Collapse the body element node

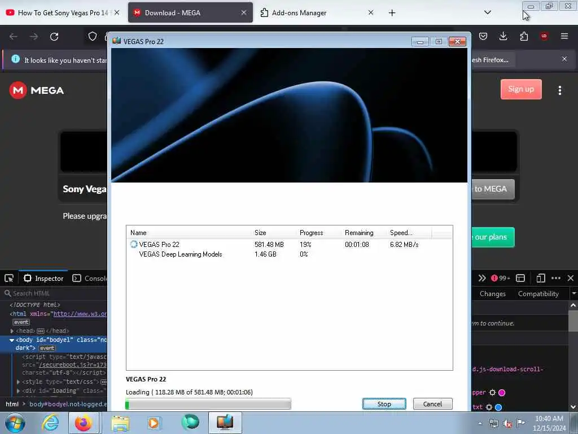point(12,340)
